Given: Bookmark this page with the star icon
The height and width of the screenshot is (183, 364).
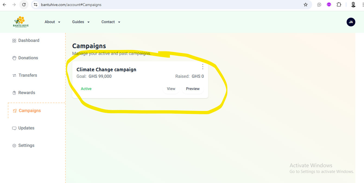Looking at the screenshot, I should click(x=306, y=5).
